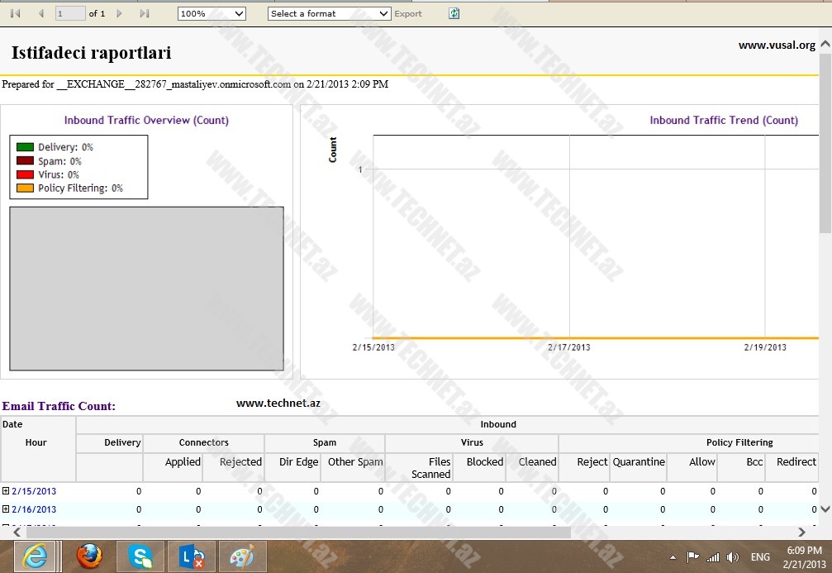The height and width of the screenshot is (573, 832).
Task: Click the Export link
Action: pyautogui.click(x=408, y=13)
